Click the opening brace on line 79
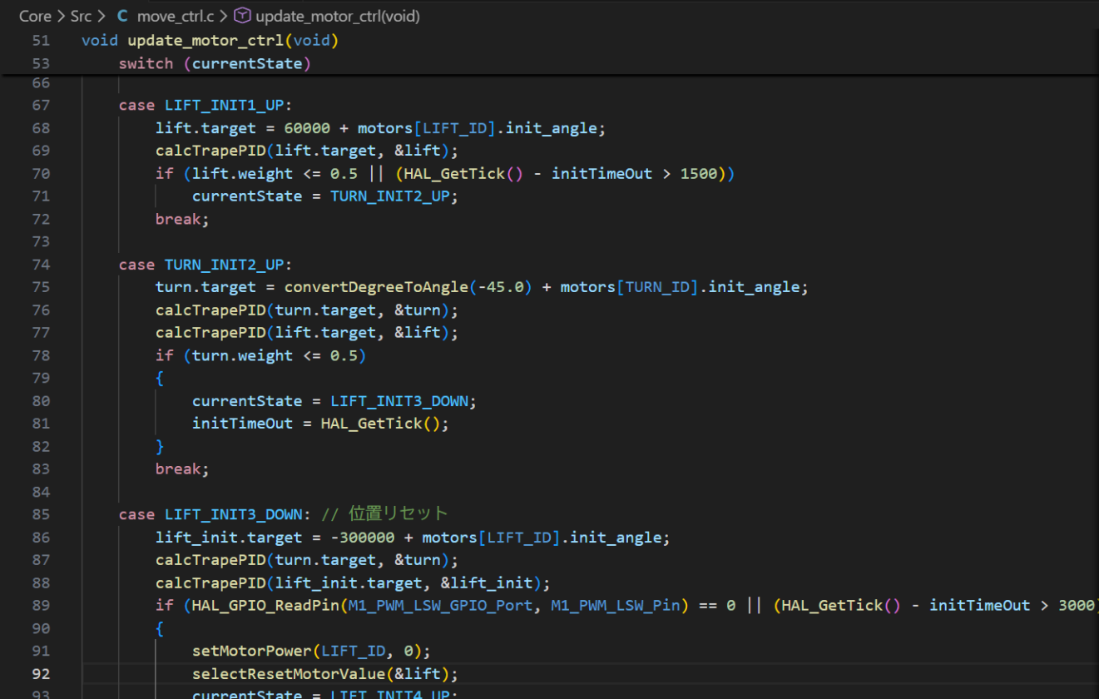Screen dimensions: 1099x699 (x=160, y=378)
